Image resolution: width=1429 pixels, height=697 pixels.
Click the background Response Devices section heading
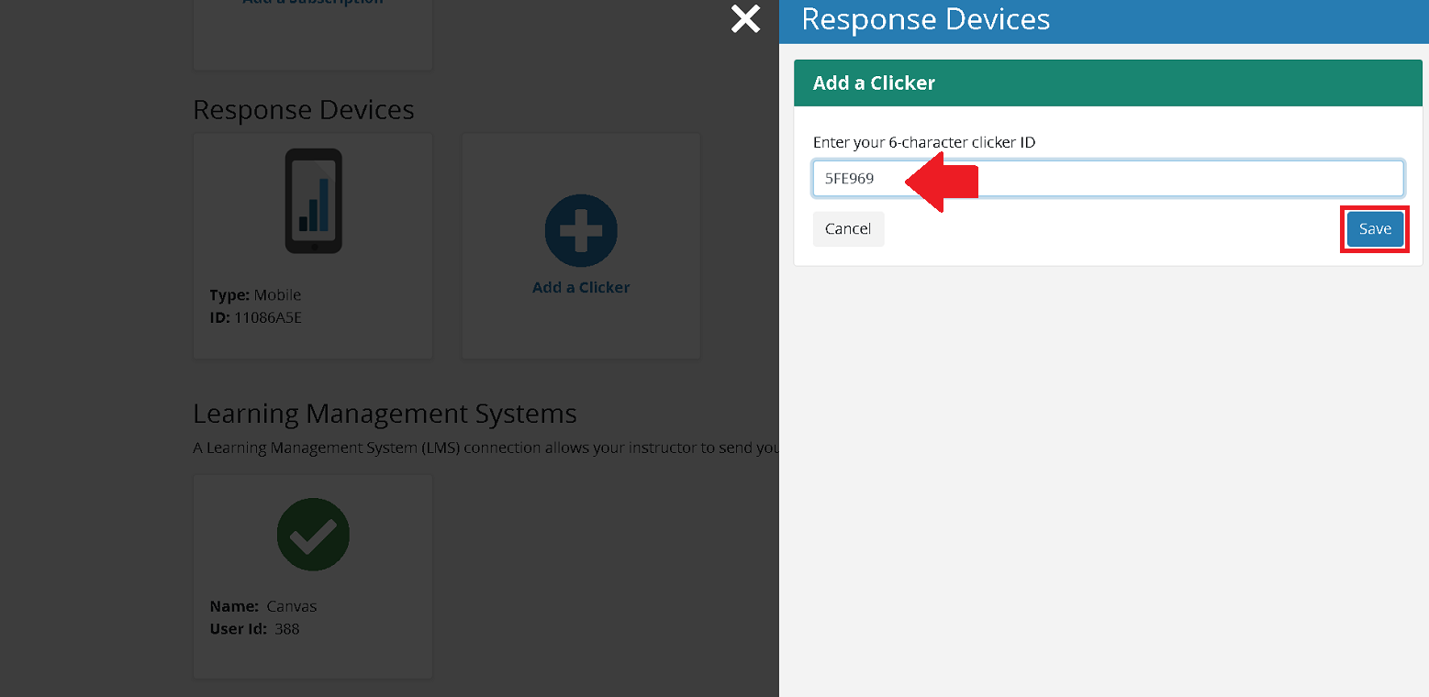tap(304, 110)
